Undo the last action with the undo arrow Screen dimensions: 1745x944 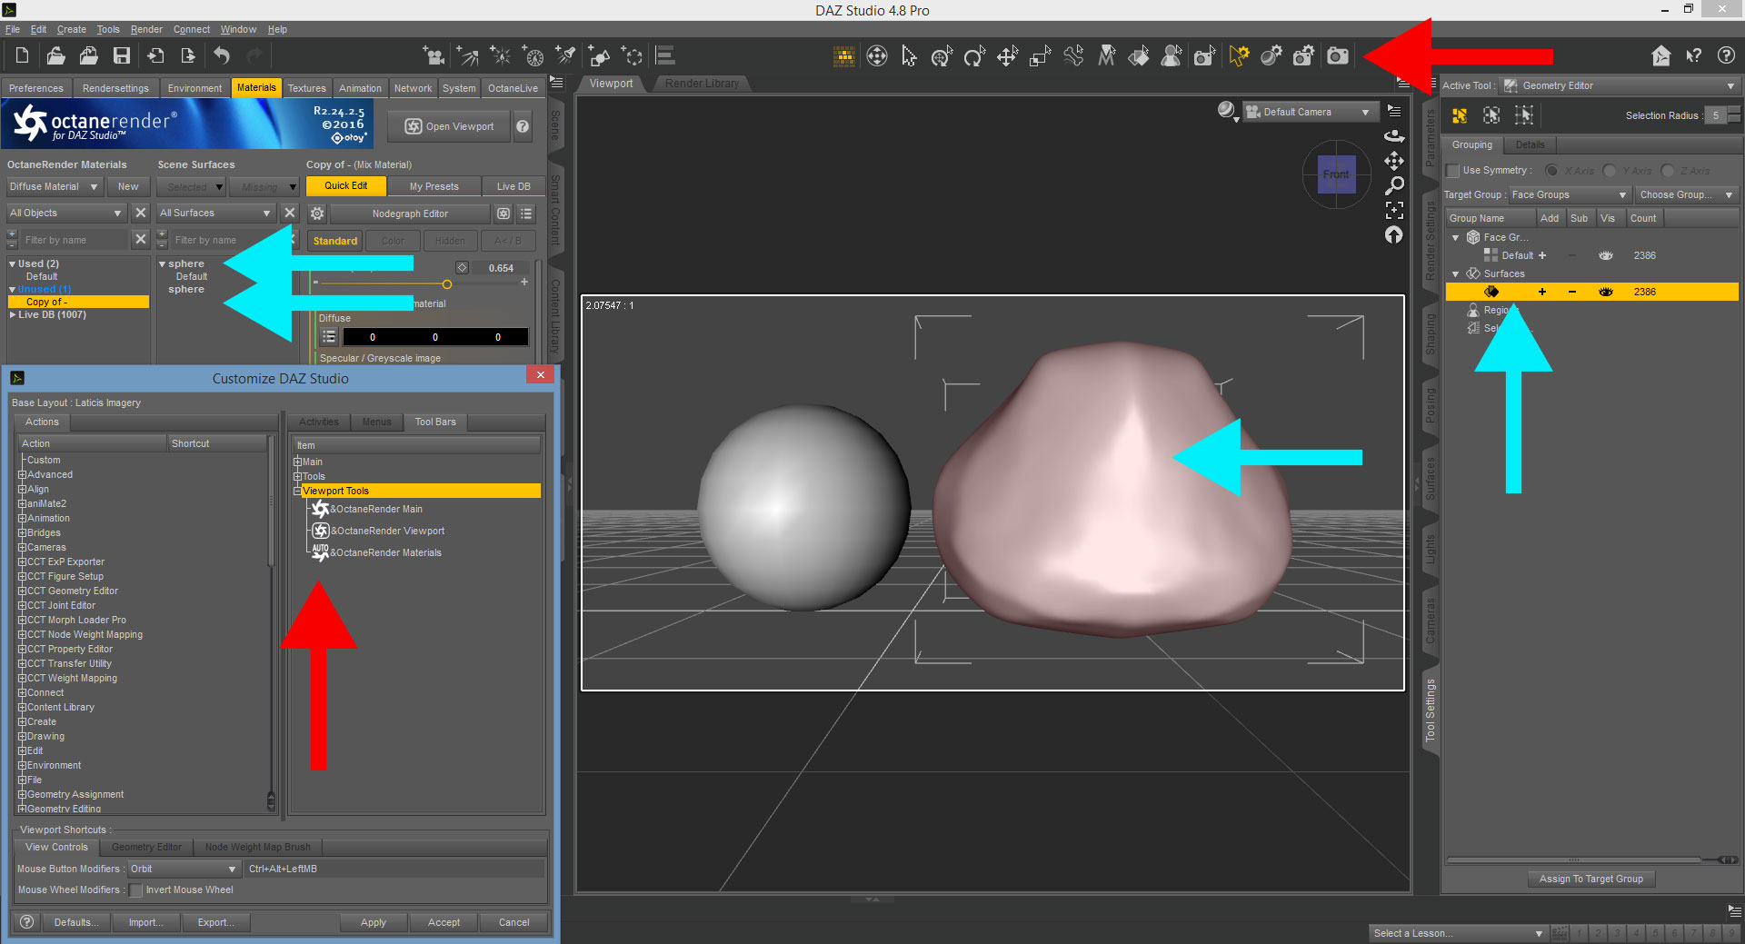click(x=222, y=55)
